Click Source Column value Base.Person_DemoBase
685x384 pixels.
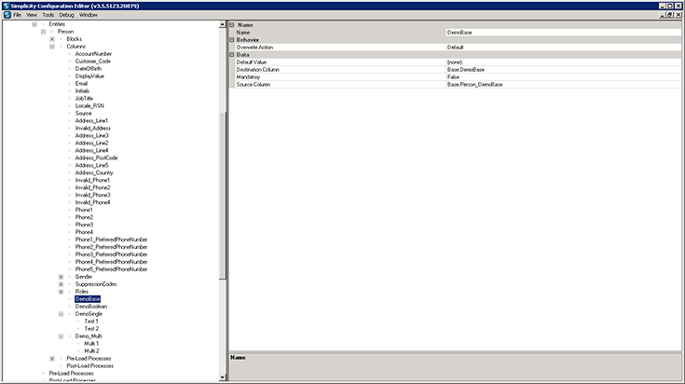(563, 84)
